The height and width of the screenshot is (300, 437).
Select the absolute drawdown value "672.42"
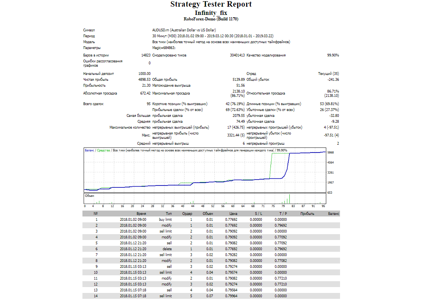[x=145, y=93]
